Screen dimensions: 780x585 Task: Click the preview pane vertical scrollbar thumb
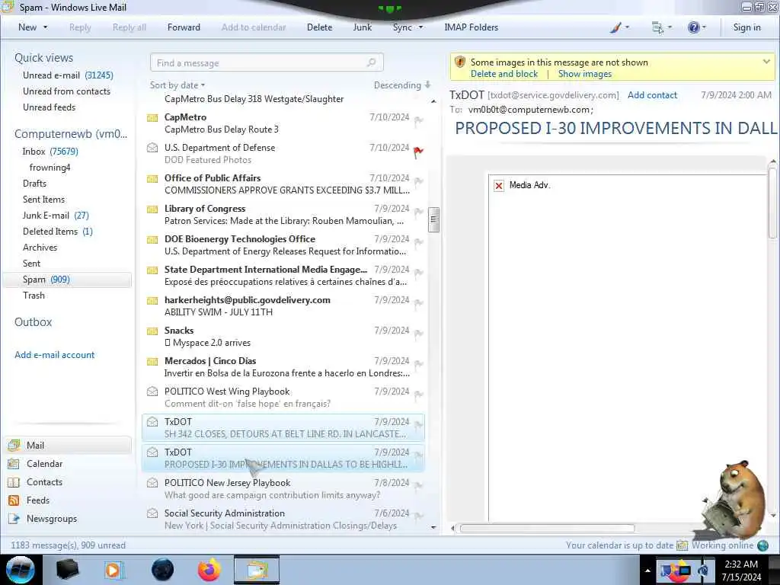pyautogui.click(x=772, y=203)
